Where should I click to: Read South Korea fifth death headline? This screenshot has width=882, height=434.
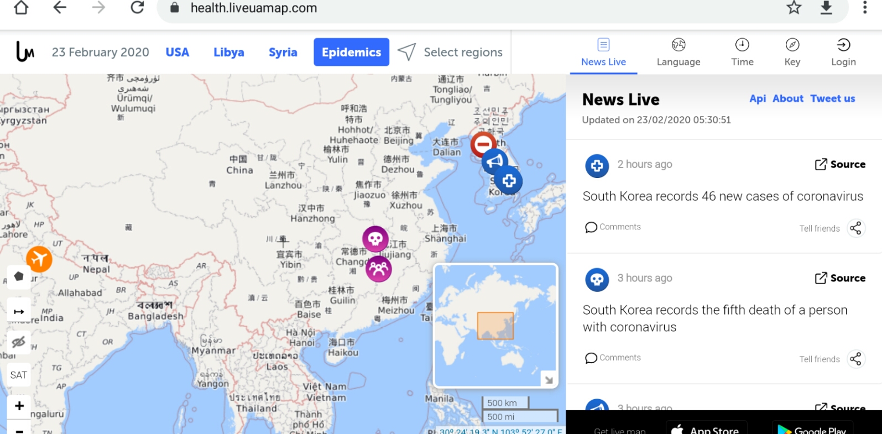click(715, 318)
